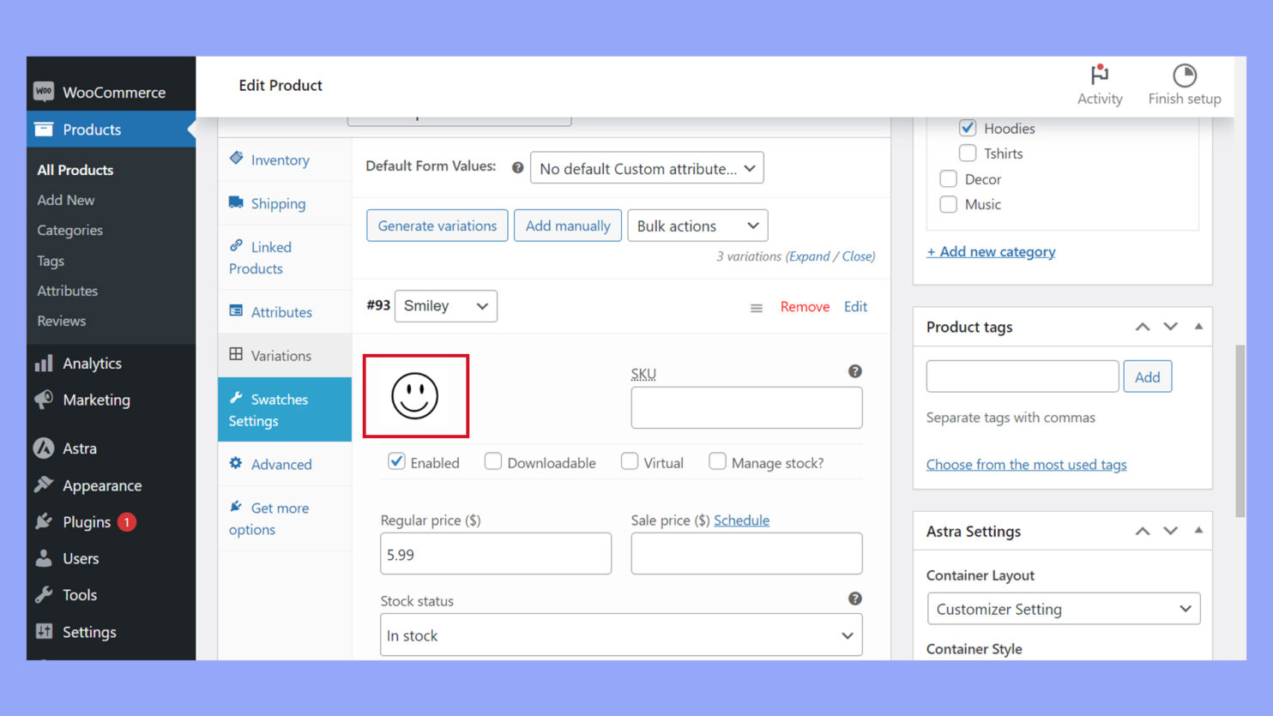Screen dimensions: 1273x716
Task: Click Choose from the most used tags
Action: pyautogui.click(x=1026, y=464)
